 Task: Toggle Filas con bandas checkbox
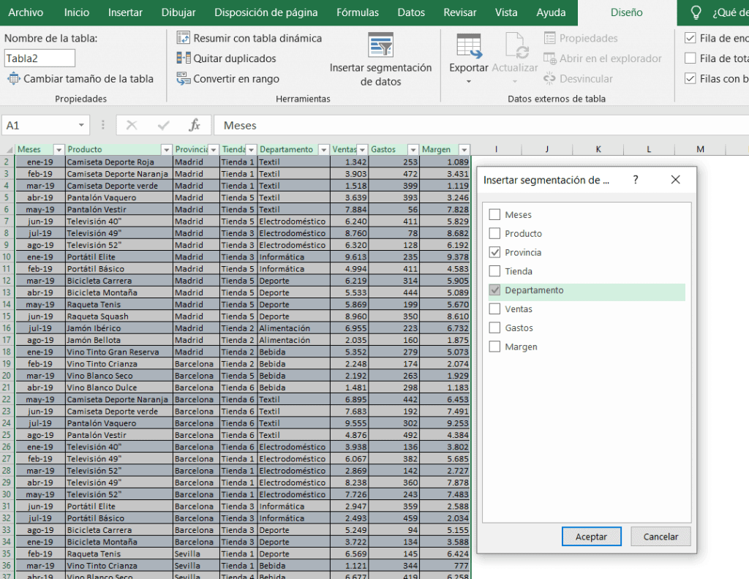690,79
